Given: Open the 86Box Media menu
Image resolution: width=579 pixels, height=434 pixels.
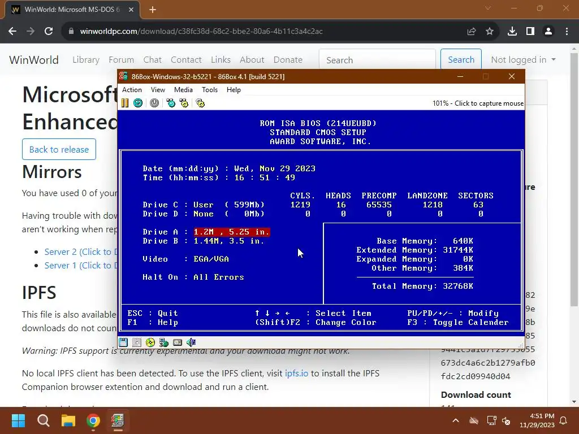Looking at the screenshot, I should pos(183,90).
